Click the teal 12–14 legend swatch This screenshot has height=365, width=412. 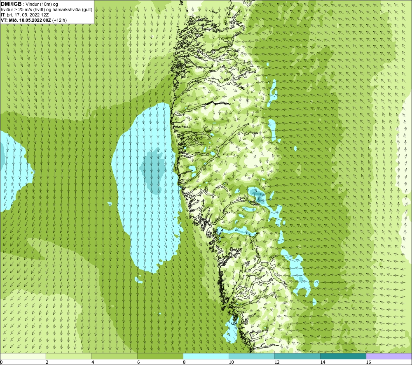tap(297, 356)
